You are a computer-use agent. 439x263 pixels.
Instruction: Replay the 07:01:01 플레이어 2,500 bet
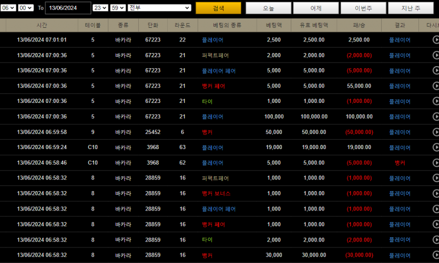pos(436,40)
